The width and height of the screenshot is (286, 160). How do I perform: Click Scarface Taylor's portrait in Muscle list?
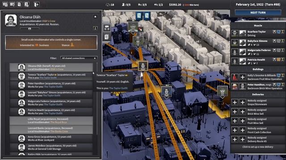(235, 33)
